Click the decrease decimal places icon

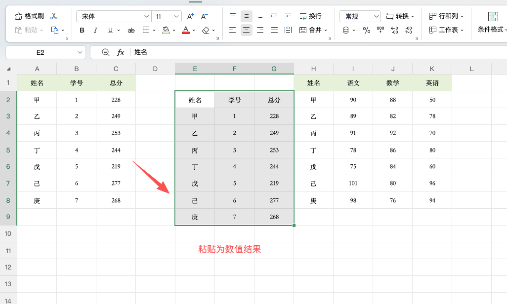point(408,30)
